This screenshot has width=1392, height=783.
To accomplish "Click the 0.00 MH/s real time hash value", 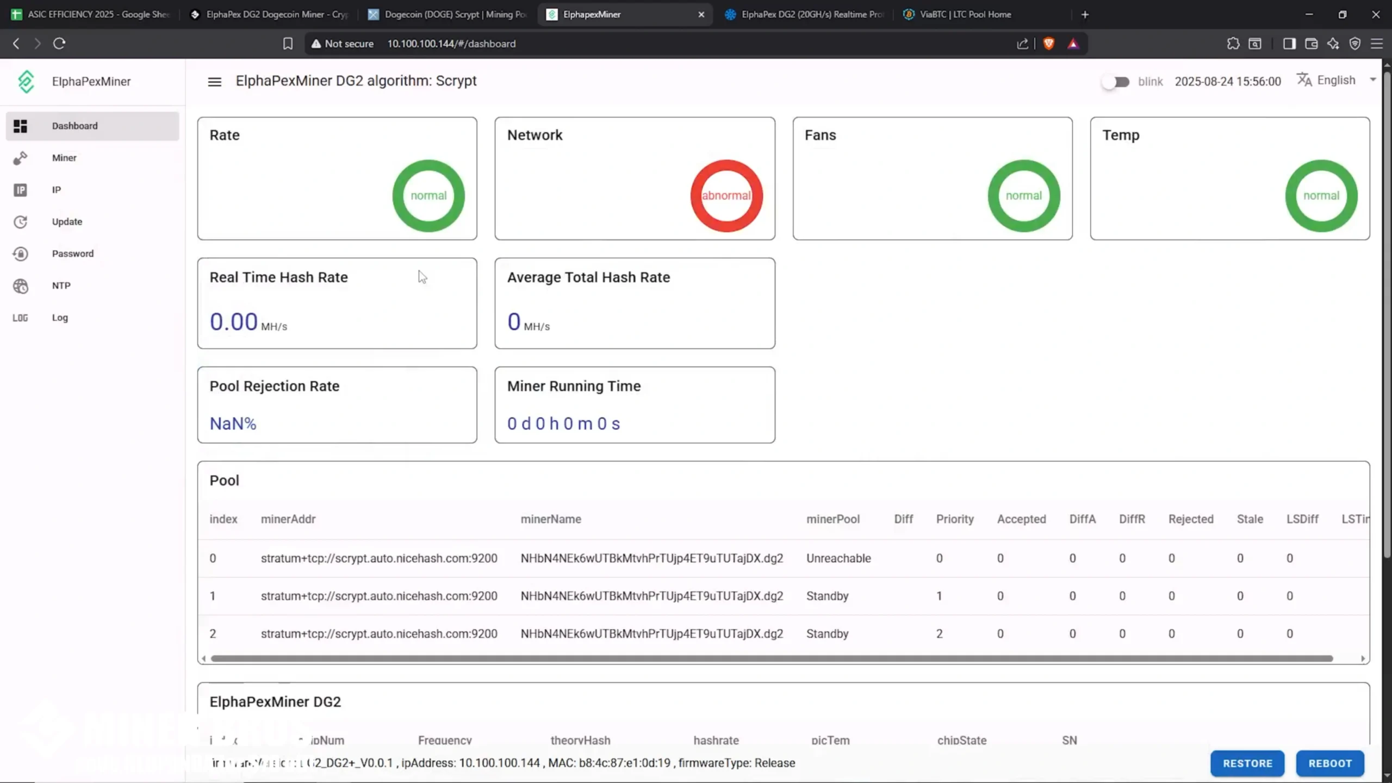I will point(248,322).
